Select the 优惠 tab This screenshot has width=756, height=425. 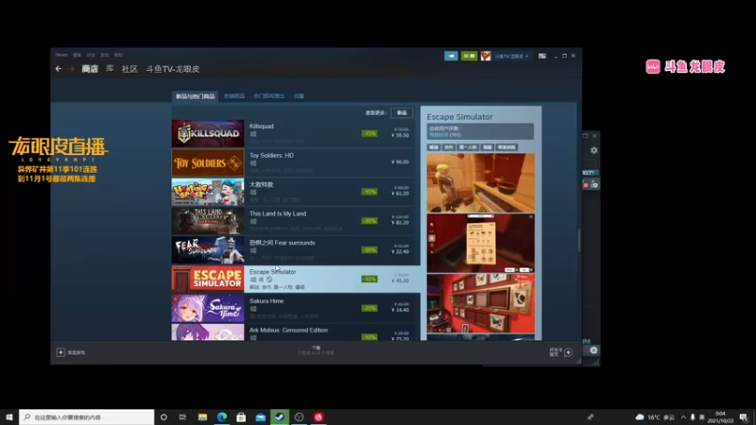click(299, 96)
